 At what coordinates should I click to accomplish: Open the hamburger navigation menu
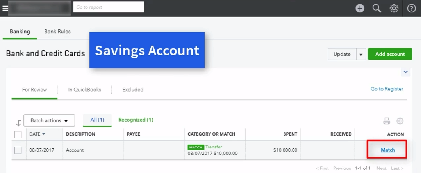pos(5,8)
